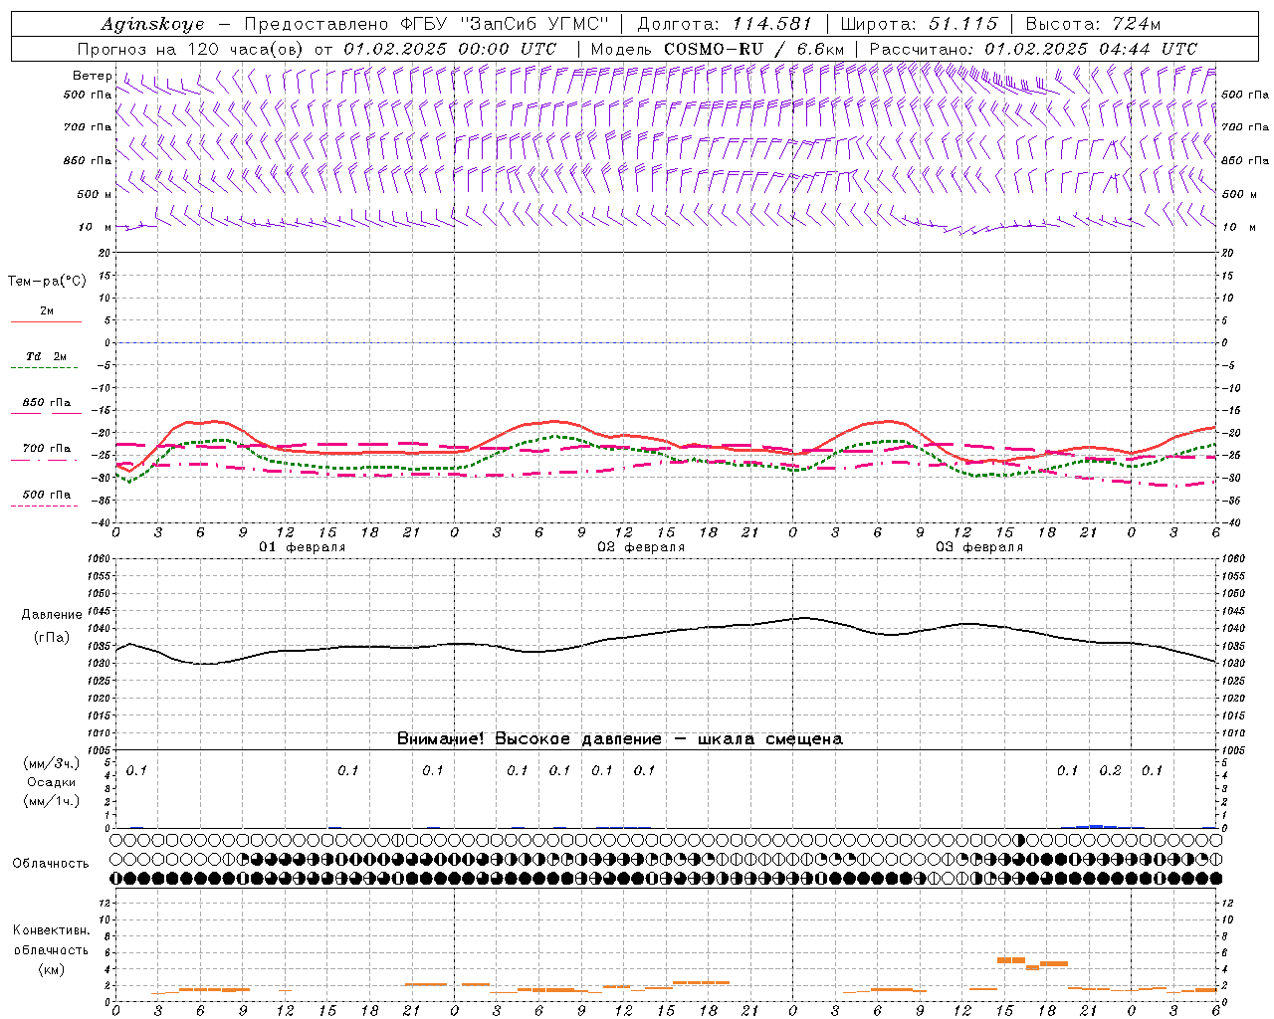Select the Td 2м legend entry
This screenshot has width=1274, height=1019.
47,356
